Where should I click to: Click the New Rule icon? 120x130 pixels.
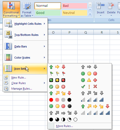(6, 77)
